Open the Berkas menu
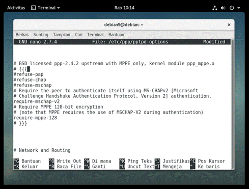The image size is (249, 189). (22, 35)
